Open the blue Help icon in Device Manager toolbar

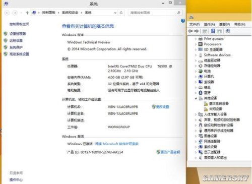213,31
